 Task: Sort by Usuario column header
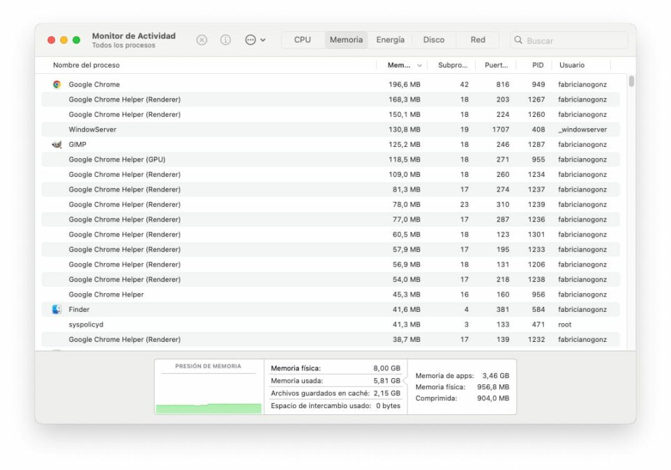pos(572,65)
